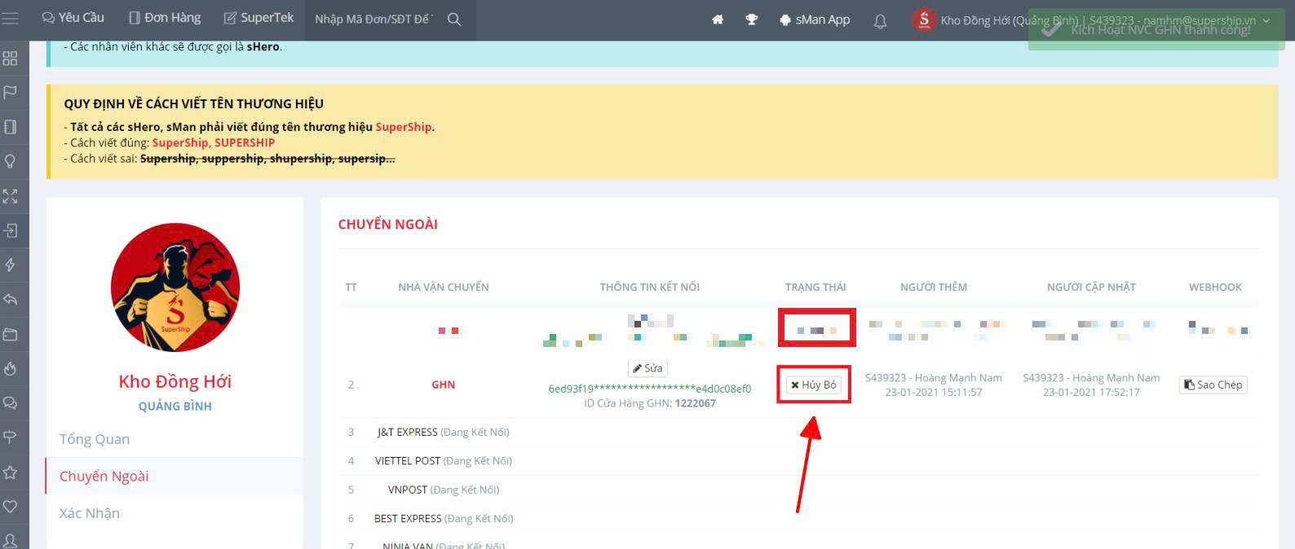Select the flame icon in sidebar
The height and width of the screenshot is (549, 1295).
point(10,368)
